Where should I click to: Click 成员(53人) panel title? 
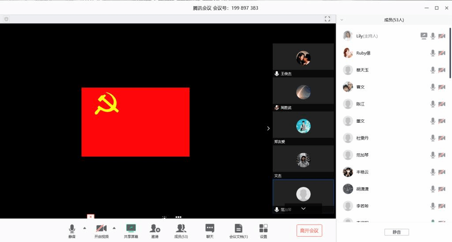[394, 20]
